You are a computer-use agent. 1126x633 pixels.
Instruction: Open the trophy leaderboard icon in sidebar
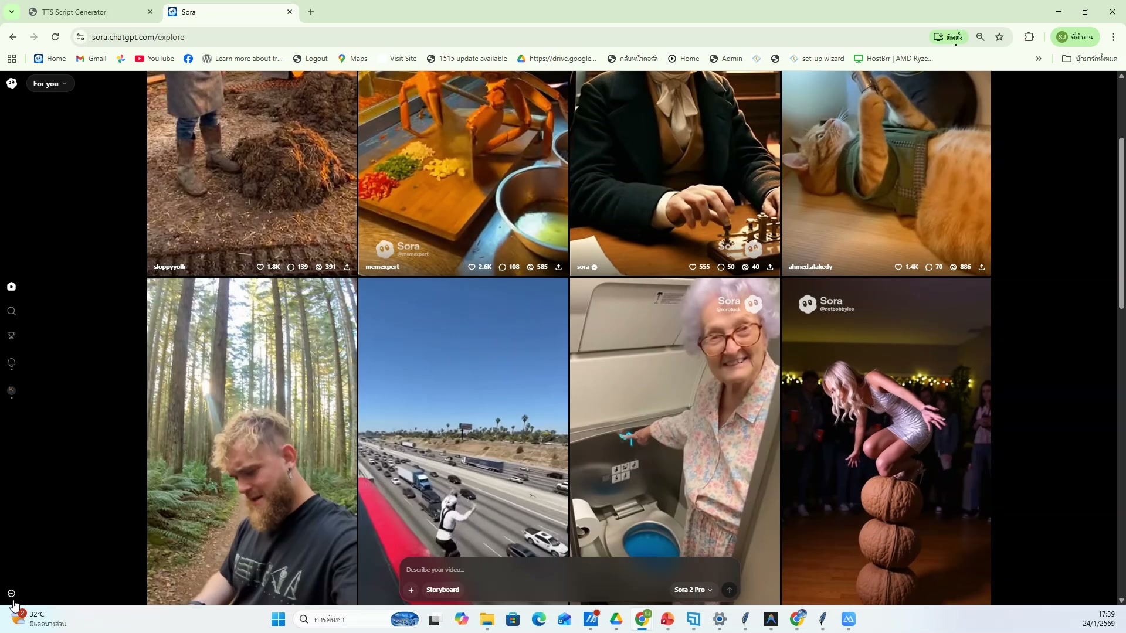[x=11, y=336]
